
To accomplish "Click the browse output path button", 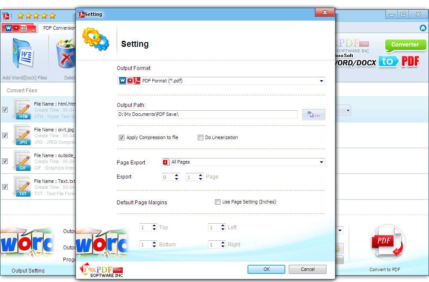I will 314,115.
